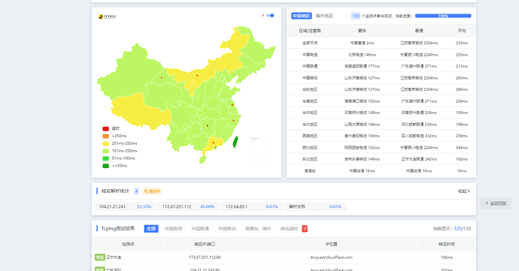Click the 中国电信 row in the region table

point(381,55)
